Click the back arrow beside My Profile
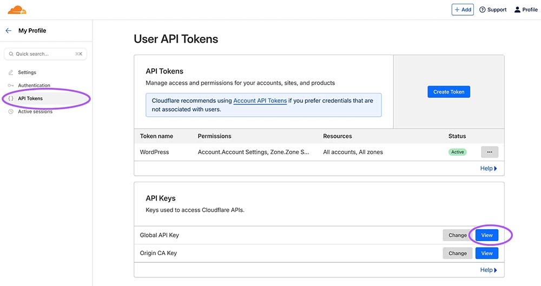The width and height of the screenshot is (541, 286). tap(8, 31)
